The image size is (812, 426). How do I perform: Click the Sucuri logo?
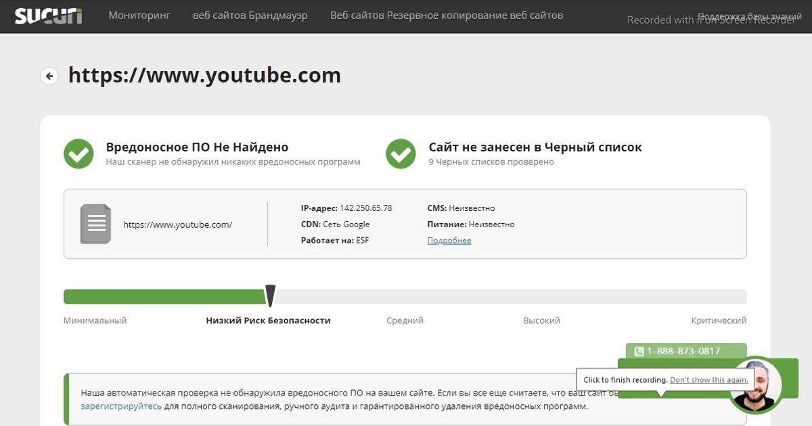(x=49, y=16)
